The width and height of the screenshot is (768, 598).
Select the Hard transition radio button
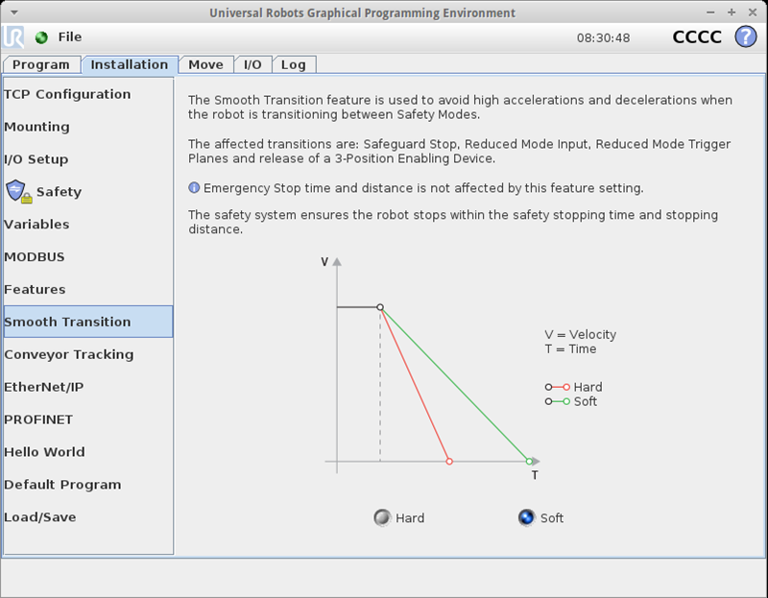point(382,517)
